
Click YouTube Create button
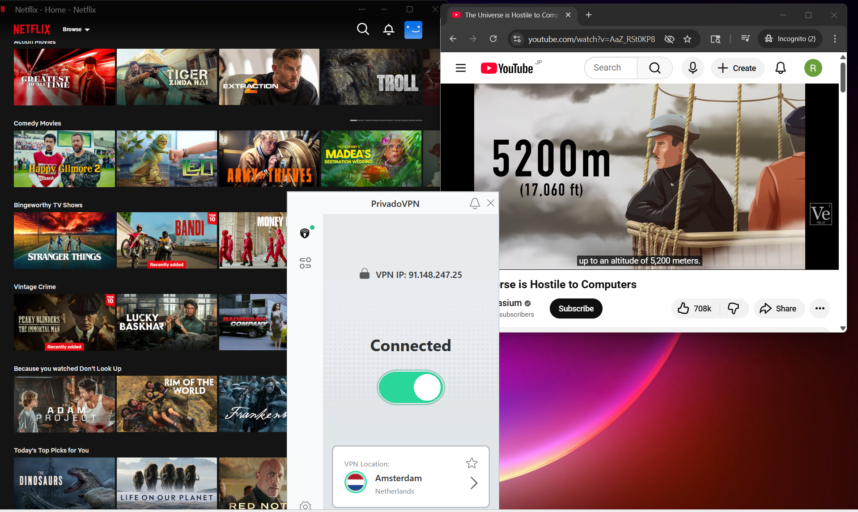737,68
